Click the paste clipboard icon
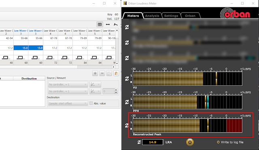The image size is (259, 150). [116, 73]
